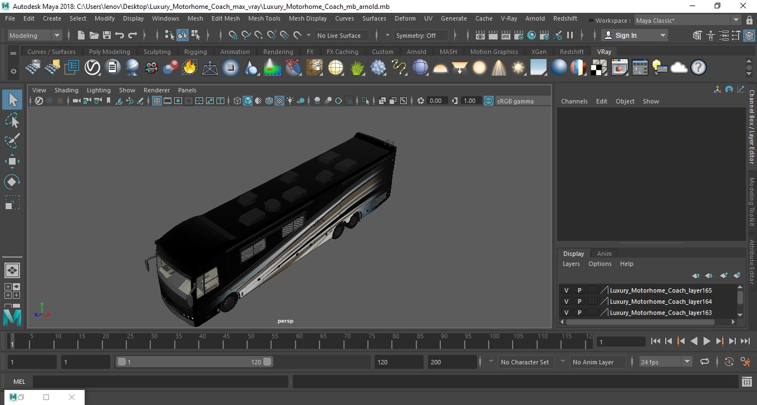
Task: Toggle visibility V of layer164
Action: pyautogui.click(x=567, y=302)
